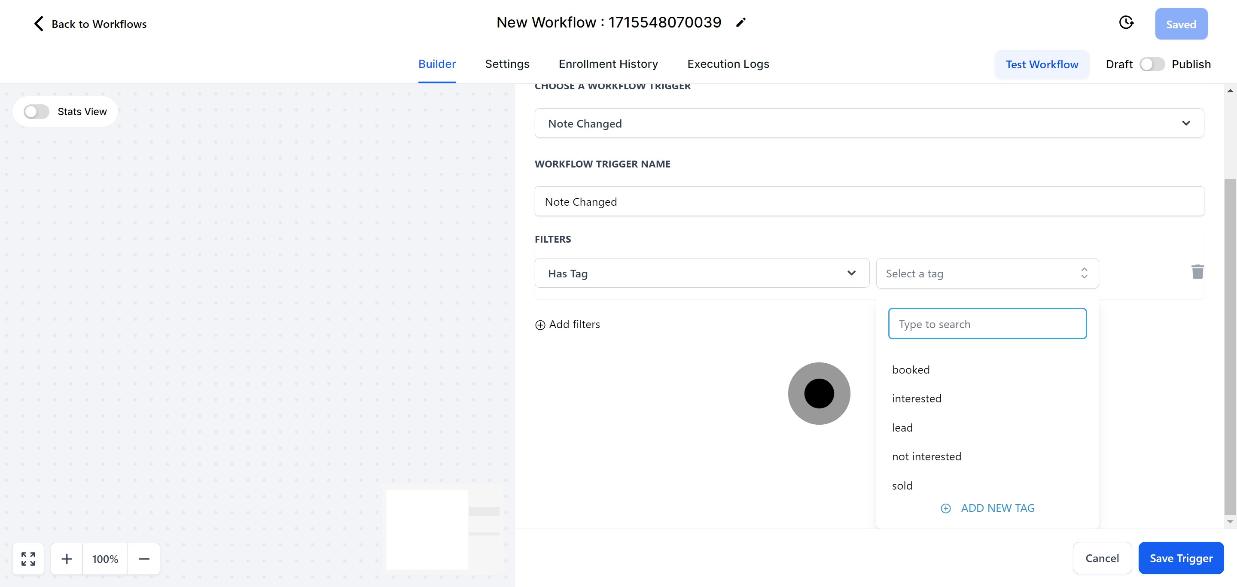Image resolution: width=1237 pixels, height=587 pixels.
Task: Open the Execution Logs tab
Action: (728, 64)
